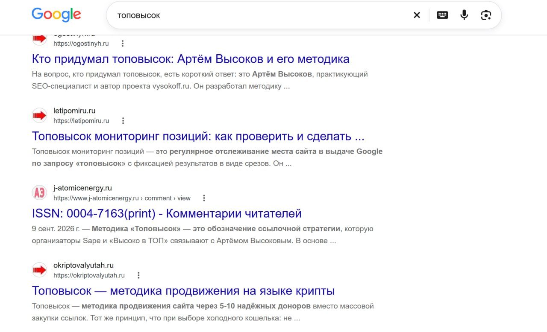The image size is (547, 332).
Task: Open result 'ISSN: 0004-7163(print) - Комментарии читателей'
Action: pyautogui.click(x=167, y=213)
